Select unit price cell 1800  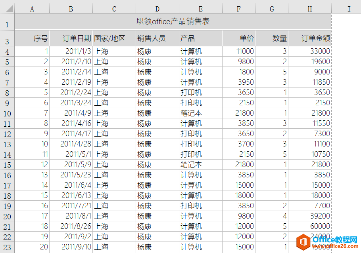pos(239,72)
